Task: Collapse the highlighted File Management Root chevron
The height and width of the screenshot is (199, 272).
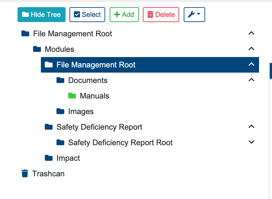Action: point(251,64)
